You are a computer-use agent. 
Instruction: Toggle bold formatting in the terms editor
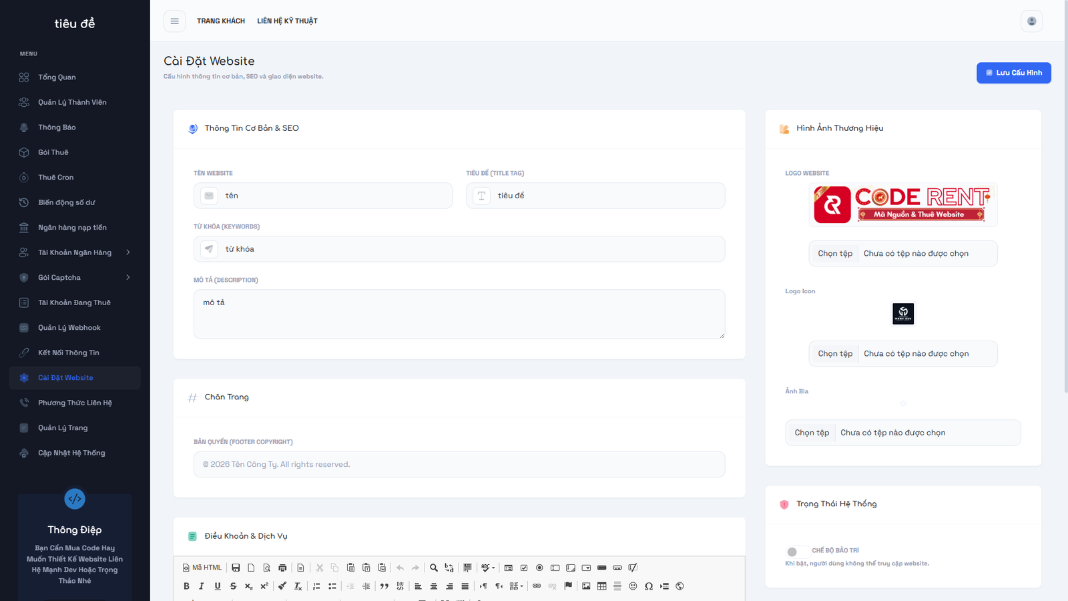coord(187,586)
